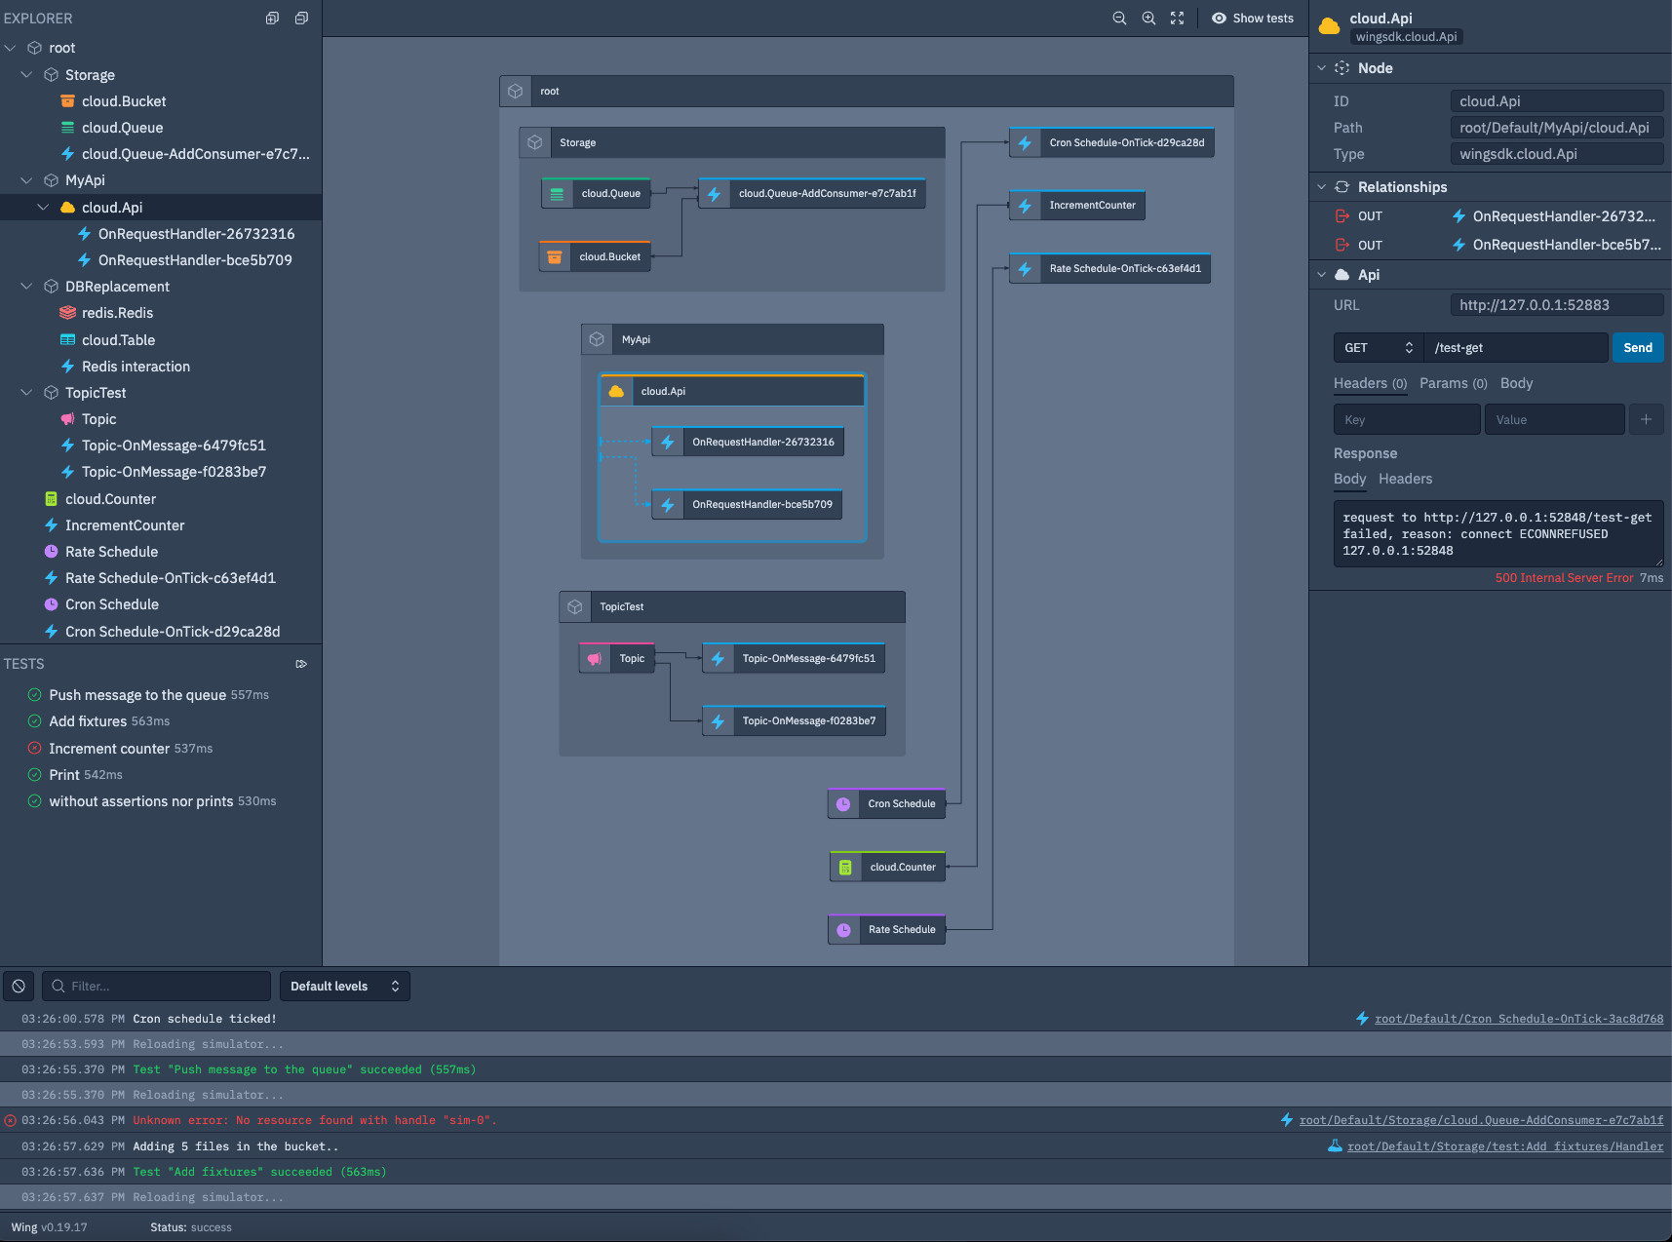Click the zoom in magnifier icon
The image size is (1672, 1242).
coord(1148,19)
